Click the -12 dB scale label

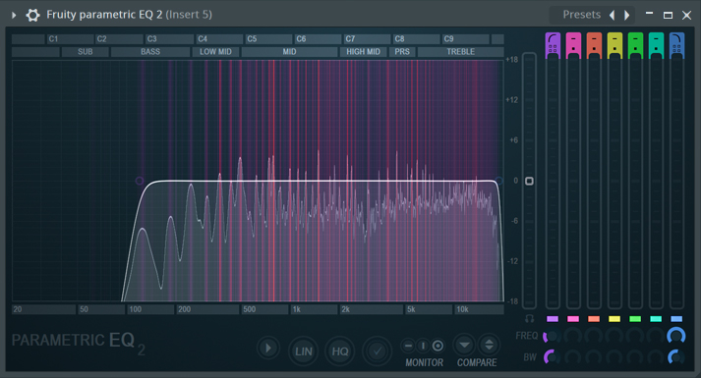[x=513, y=261]
